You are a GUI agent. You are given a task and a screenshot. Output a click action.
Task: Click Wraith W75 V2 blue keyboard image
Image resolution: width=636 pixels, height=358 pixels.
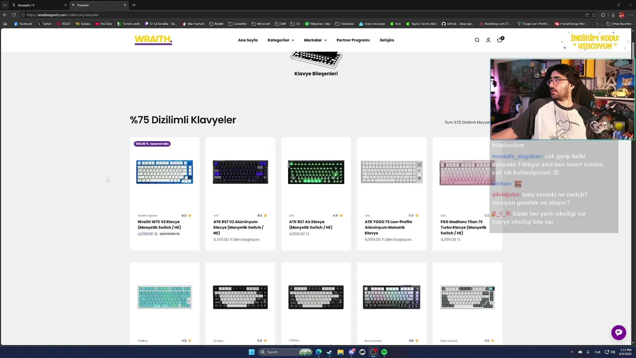click(x=164, y=172)
